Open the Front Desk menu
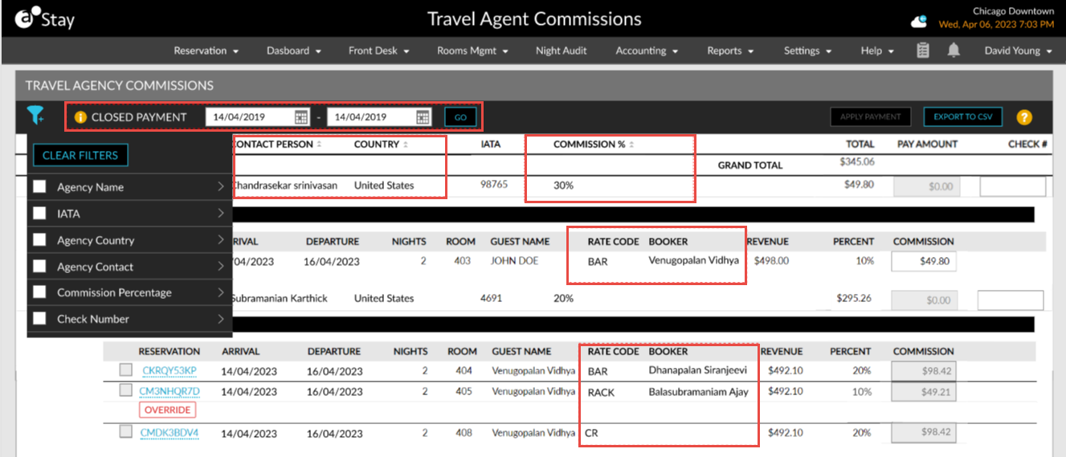The height and width of the screenshot is (457, 1066). (x=379, y=51)
